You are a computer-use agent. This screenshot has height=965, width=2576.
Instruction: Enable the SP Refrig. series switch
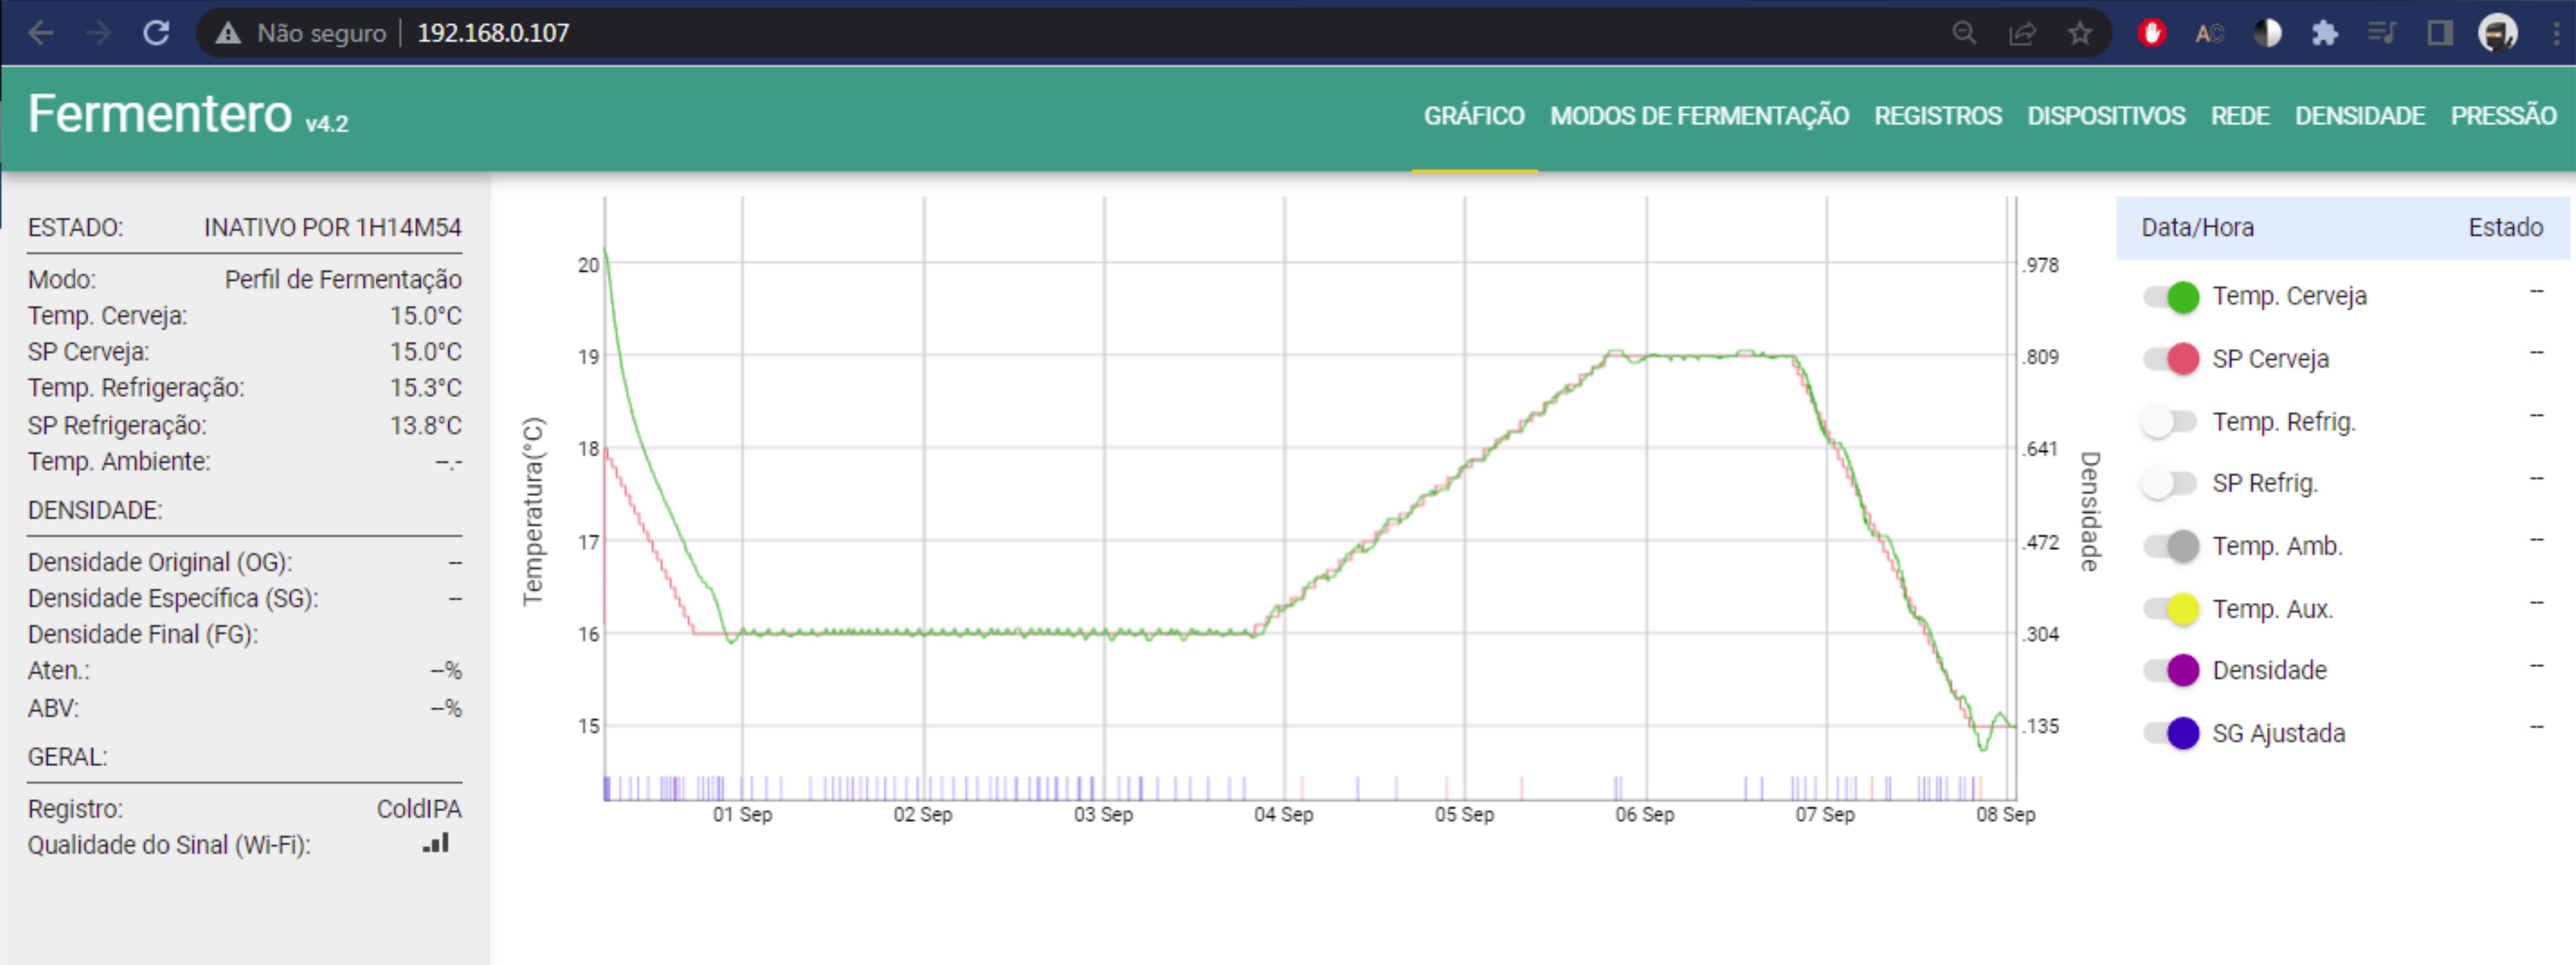(x=2169, y=484)
